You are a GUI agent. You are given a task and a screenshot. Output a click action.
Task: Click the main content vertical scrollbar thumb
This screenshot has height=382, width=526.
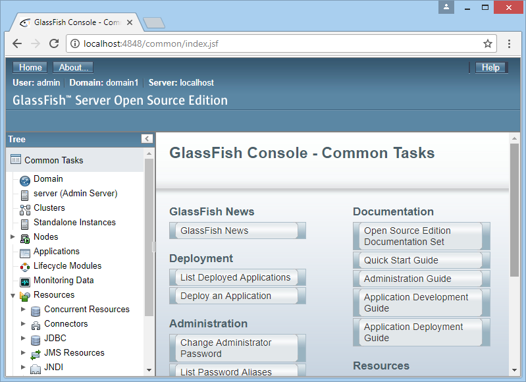[514, 210]
